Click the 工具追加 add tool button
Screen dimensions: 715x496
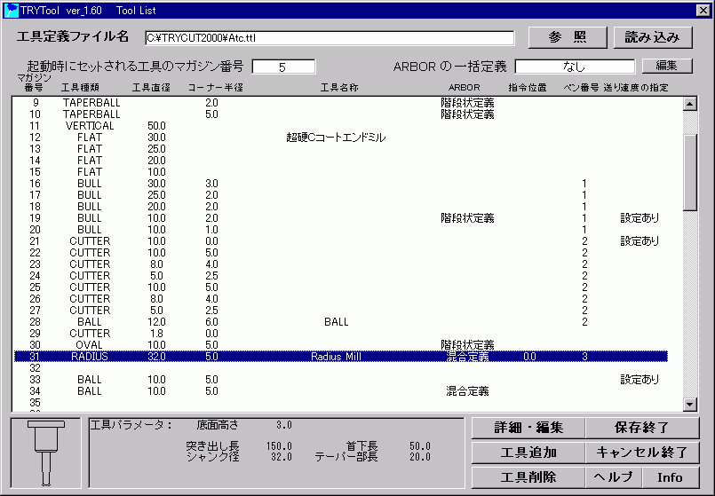click(528, 453)
